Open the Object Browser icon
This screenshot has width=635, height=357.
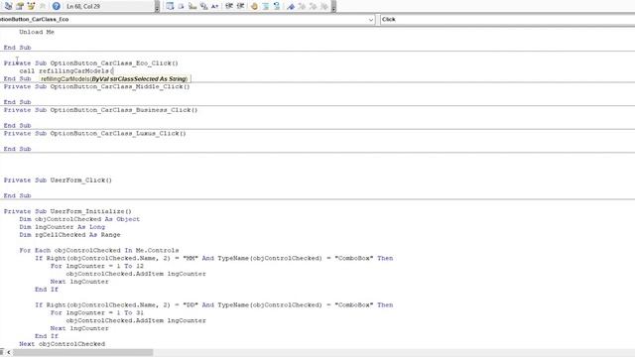point(31,6)
